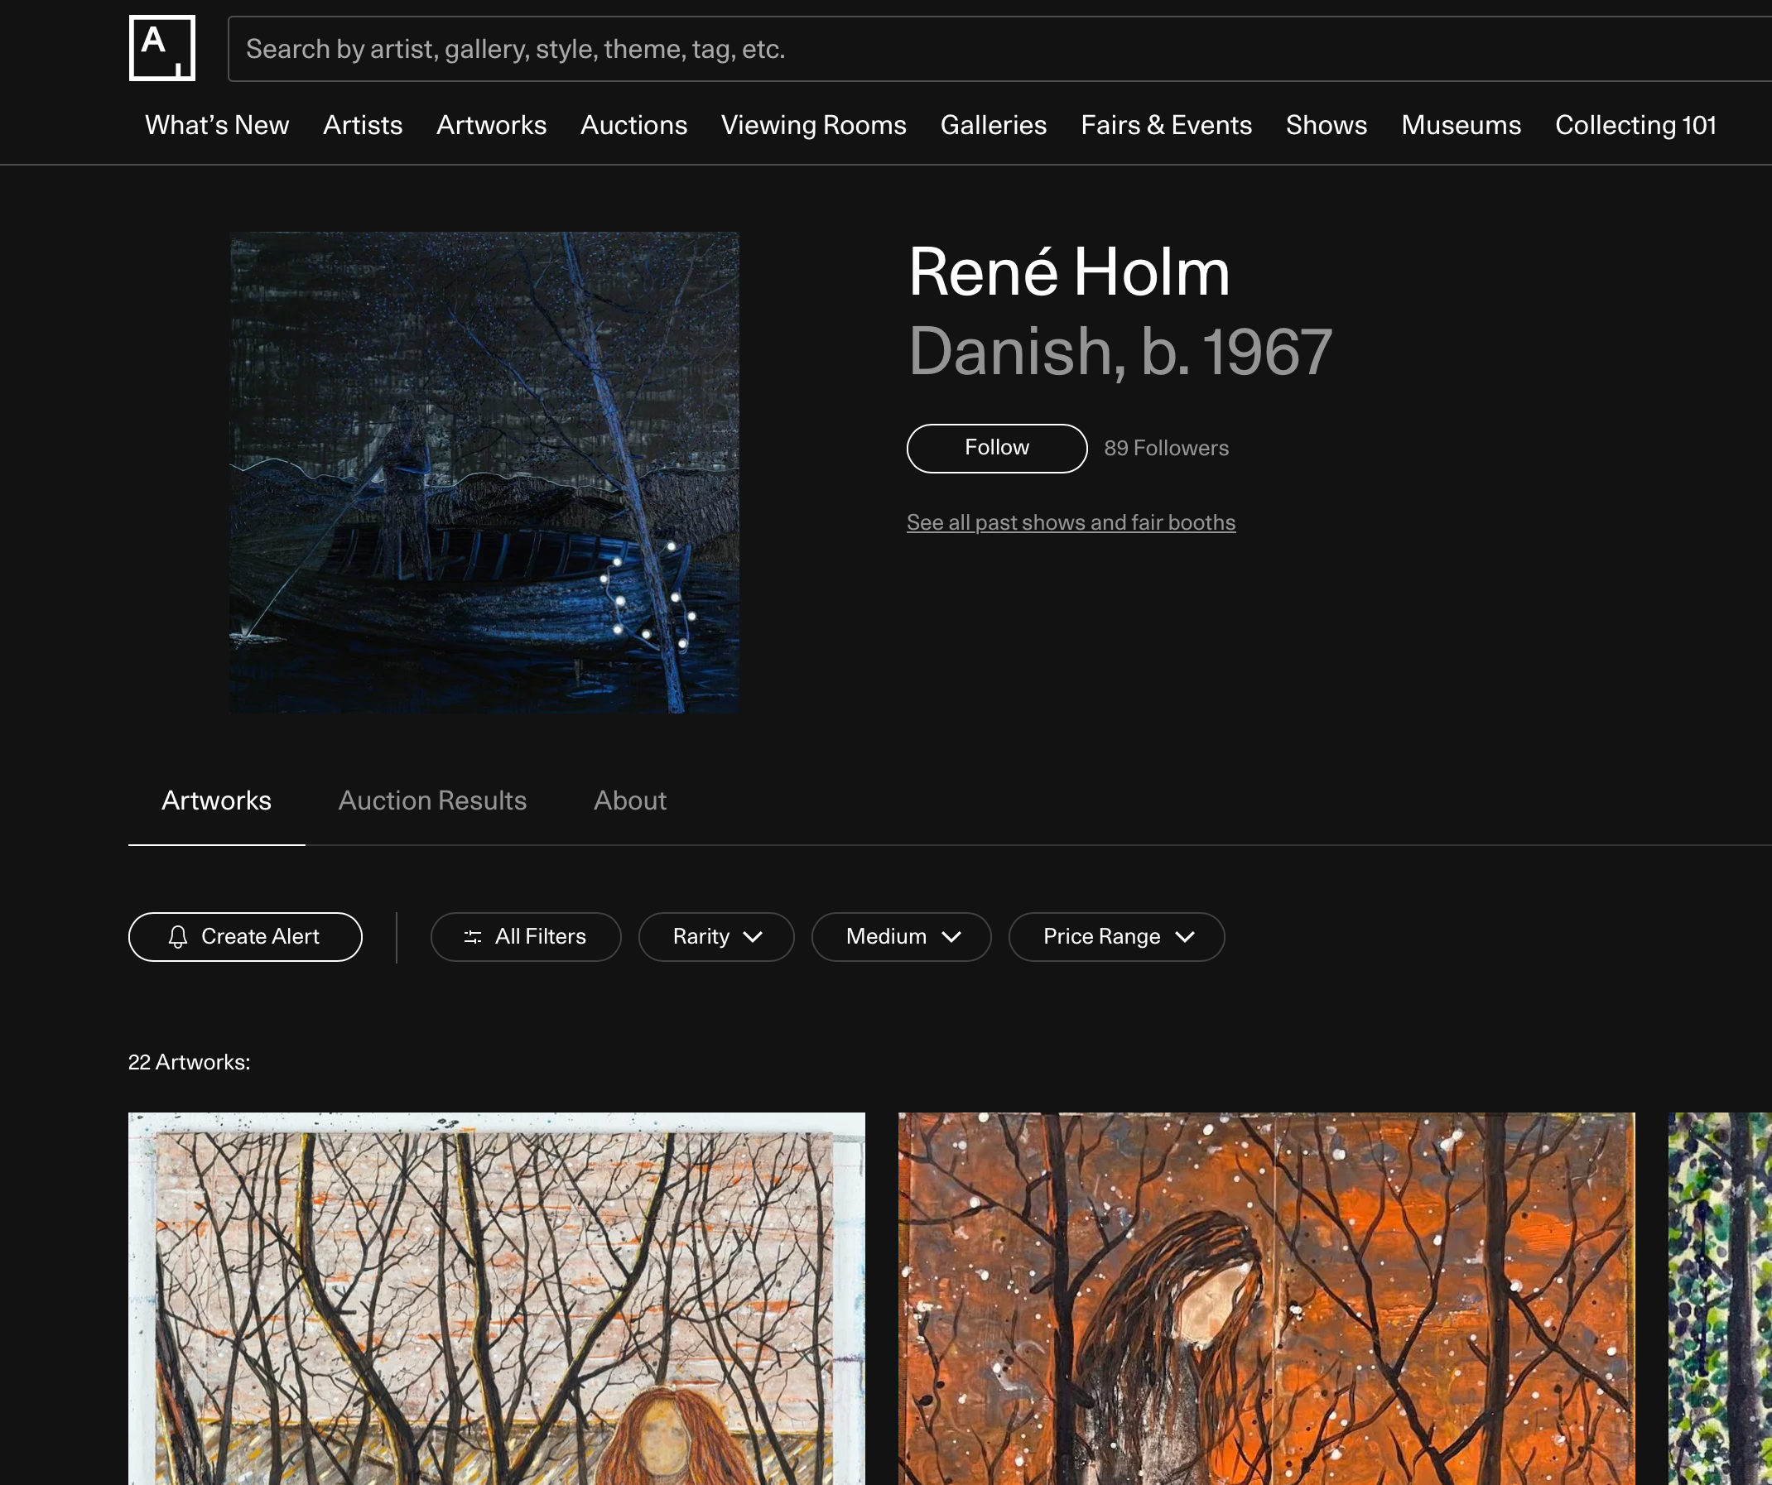This screenshot has height=1485, width=1772.
Task: Open the Price Range dropdown
Action: (1116, 936)
